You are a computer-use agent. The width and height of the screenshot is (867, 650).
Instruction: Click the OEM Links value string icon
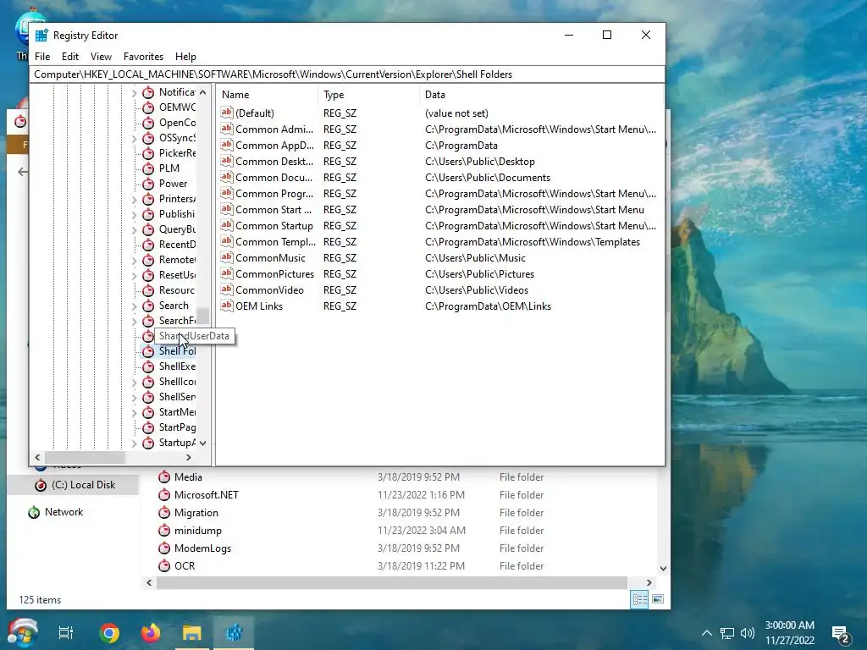226,305
